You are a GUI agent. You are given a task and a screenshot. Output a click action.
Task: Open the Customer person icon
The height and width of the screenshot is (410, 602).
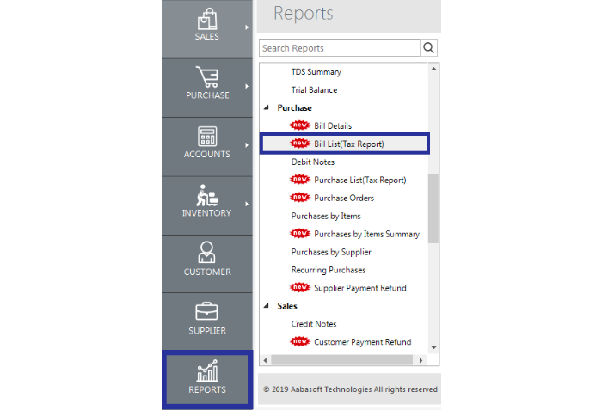click(x=207, y=252)
